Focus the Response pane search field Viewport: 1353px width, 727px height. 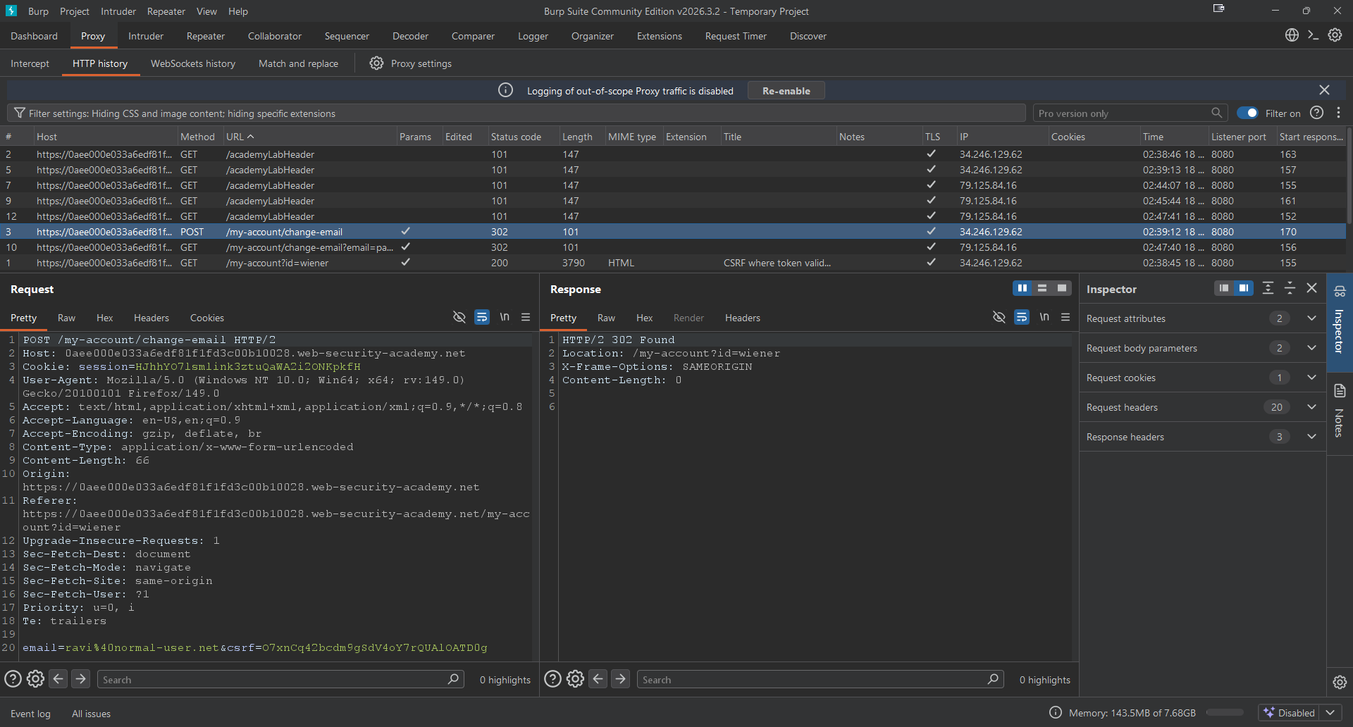[820, 679]
